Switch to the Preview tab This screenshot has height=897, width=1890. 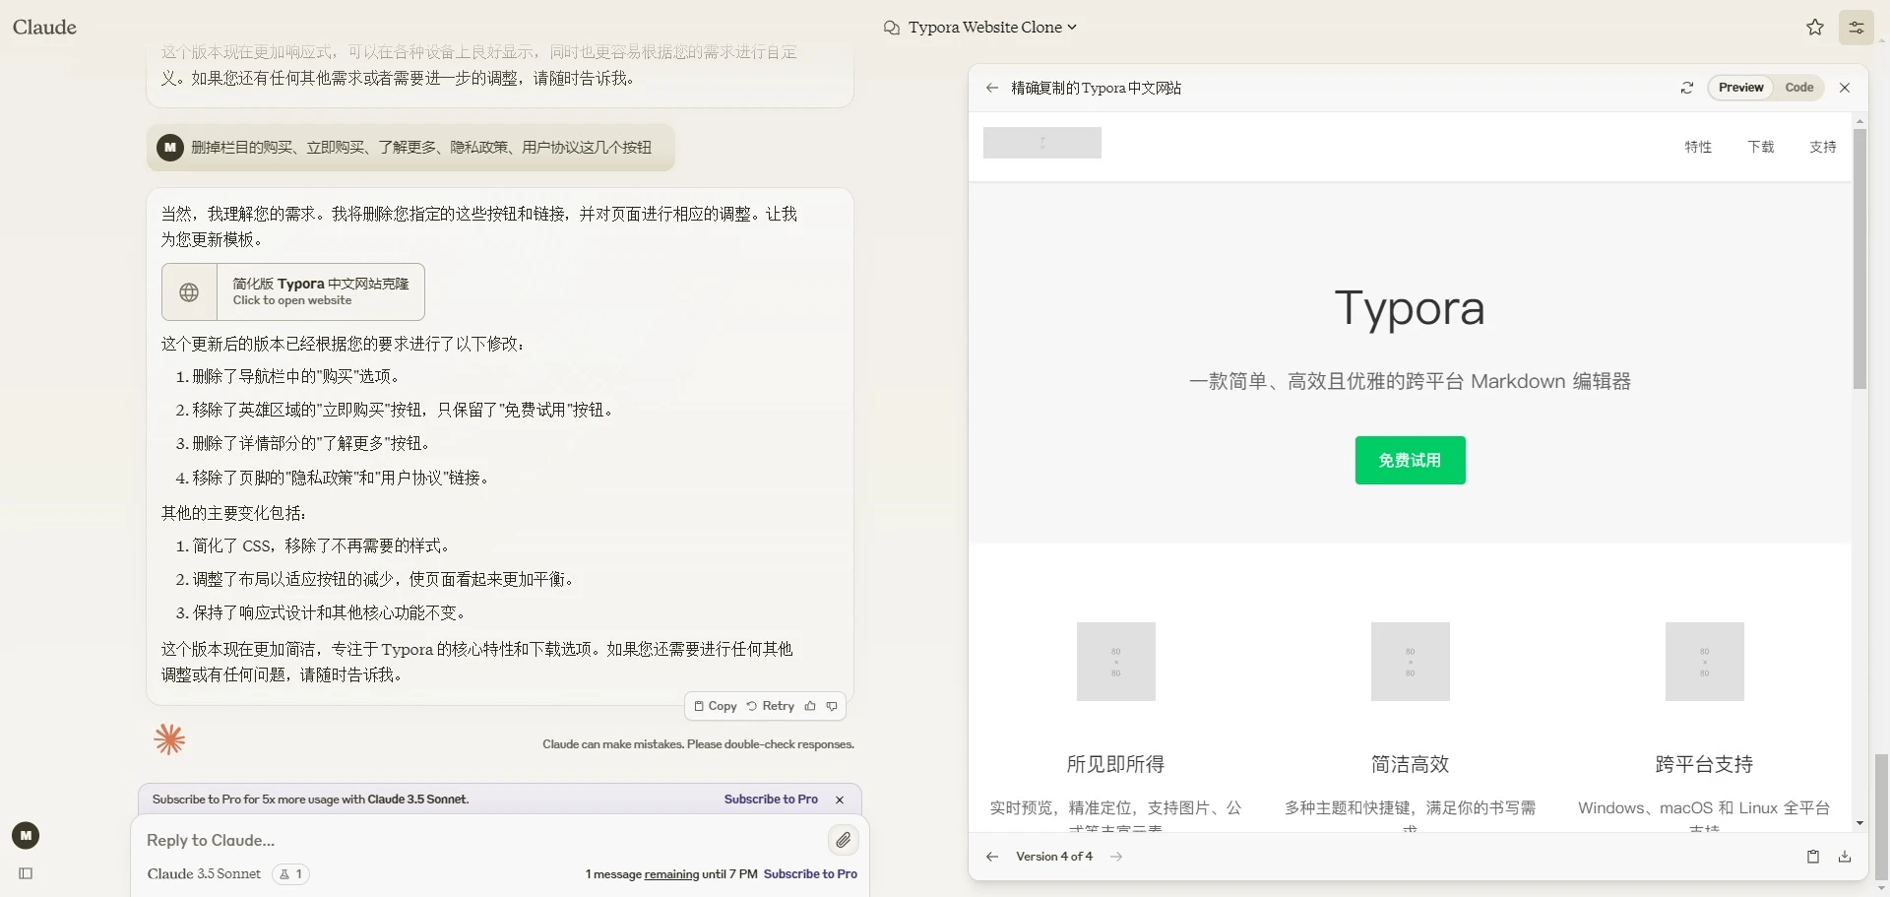1740,88
